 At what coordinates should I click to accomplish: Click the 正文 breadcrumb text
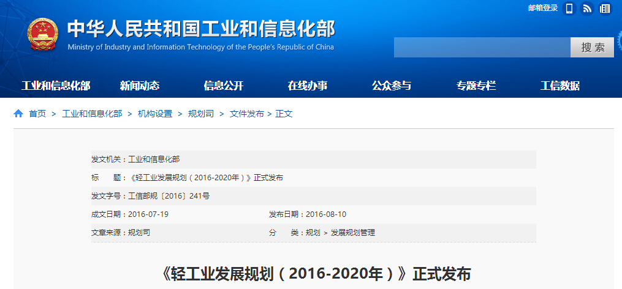[284, 114]
